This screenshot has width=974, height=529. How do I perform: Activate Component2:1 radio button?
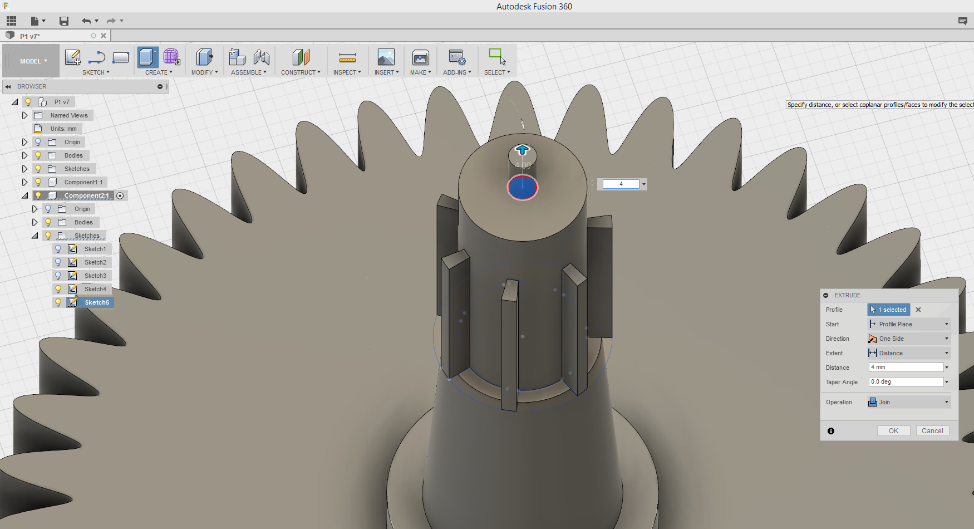[120, 195]
